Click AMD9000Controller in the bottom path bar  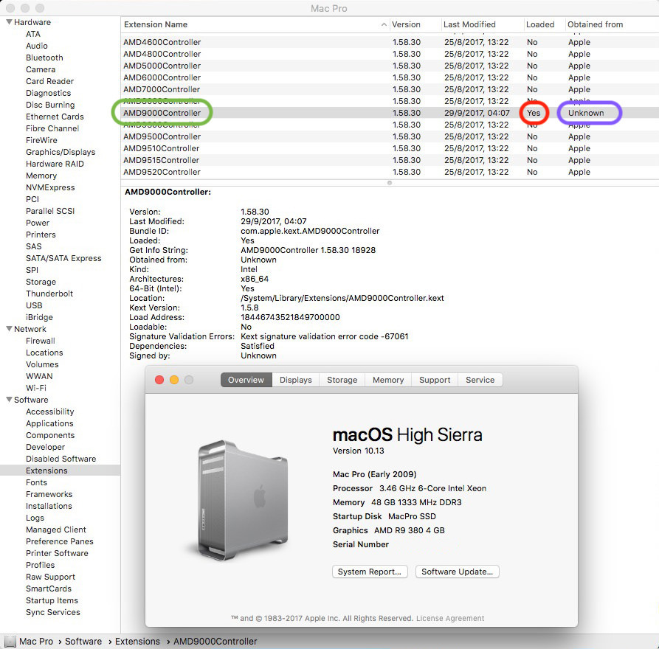point(215,642)
